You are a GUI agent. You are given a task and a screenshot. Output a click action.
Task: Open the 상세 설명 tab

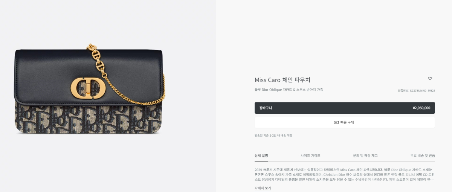261,155
